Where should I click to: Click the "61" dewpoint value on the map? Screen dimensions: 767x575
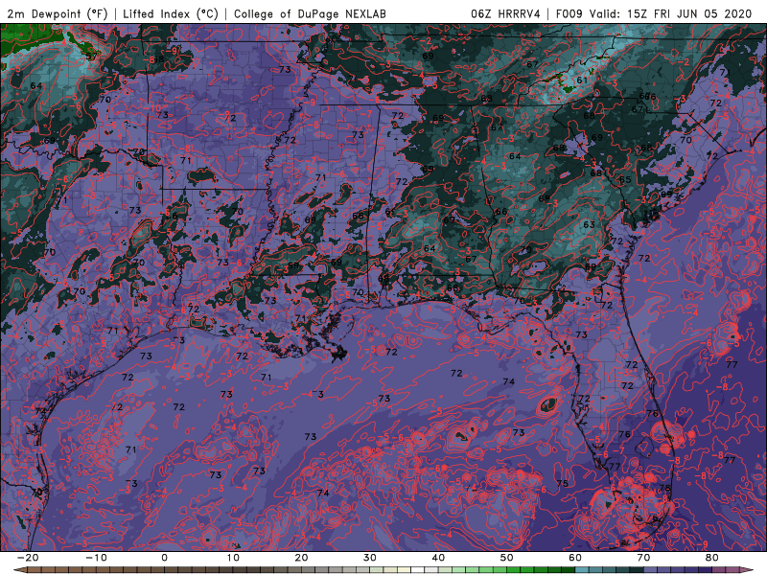[x=582, y=80]
